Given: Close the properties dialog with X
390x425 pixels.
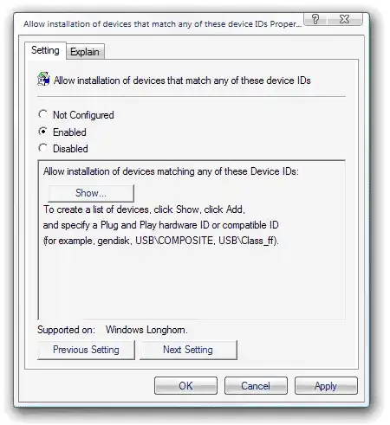Looking at the screenshot, I should tap(345, 19).
